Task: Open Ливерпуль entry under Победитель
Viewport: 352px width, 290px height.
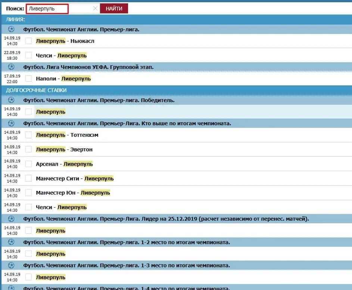Action: (x=50, y=111)
